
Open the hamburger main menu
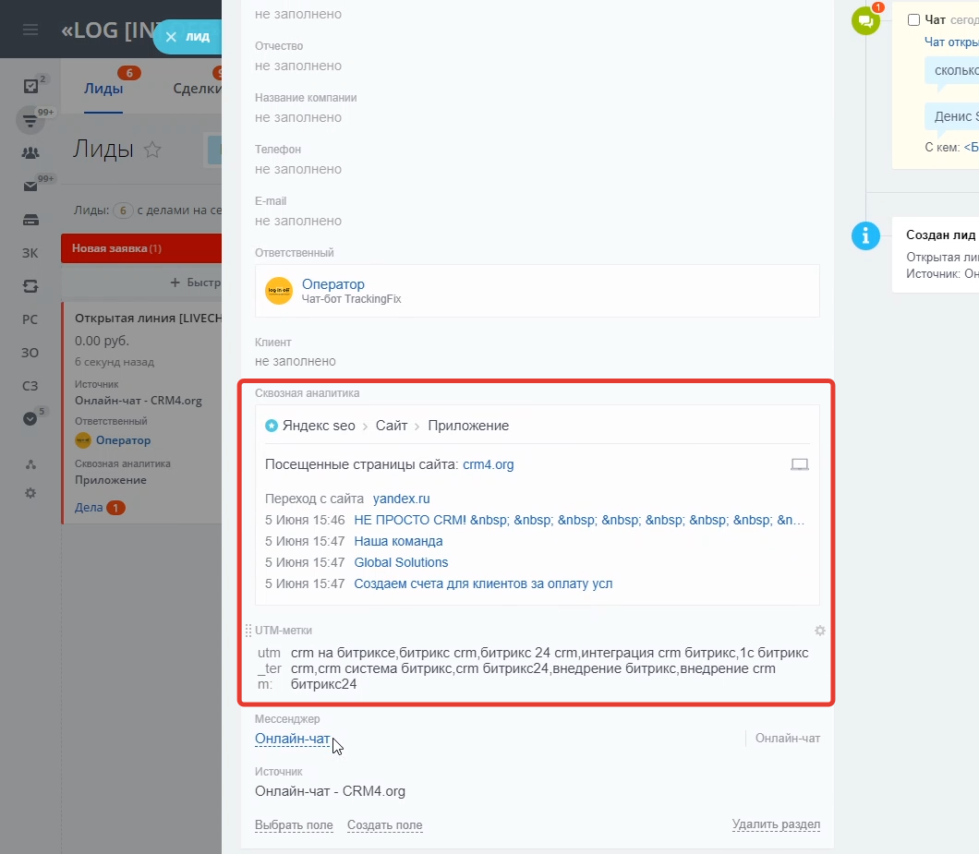(30, 30)
